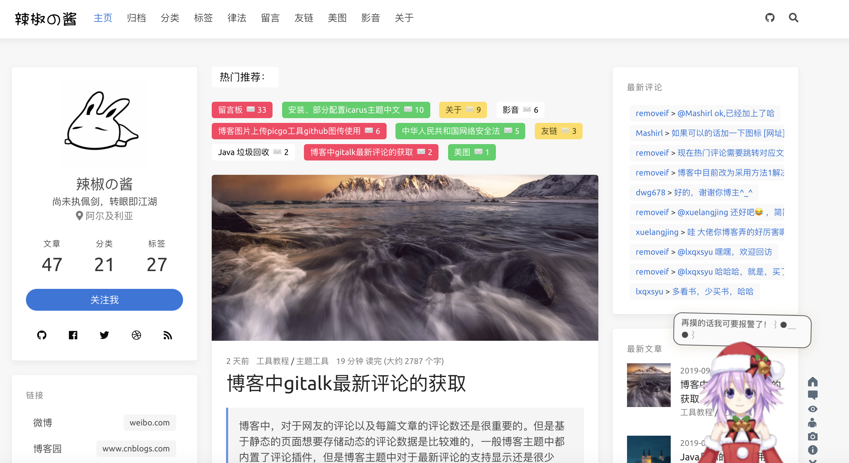849x463 pixels.
Task: Open the weibo.com link
Action: (150, 423)
